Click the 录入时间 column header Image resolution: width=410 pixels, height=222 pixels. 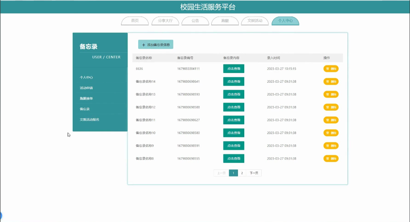pos(273,58)
